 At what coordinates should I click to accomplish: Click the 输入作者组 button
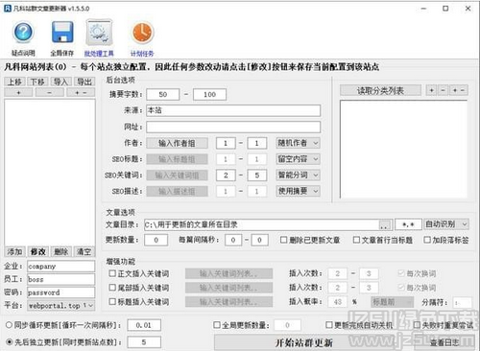click(177, 143)
